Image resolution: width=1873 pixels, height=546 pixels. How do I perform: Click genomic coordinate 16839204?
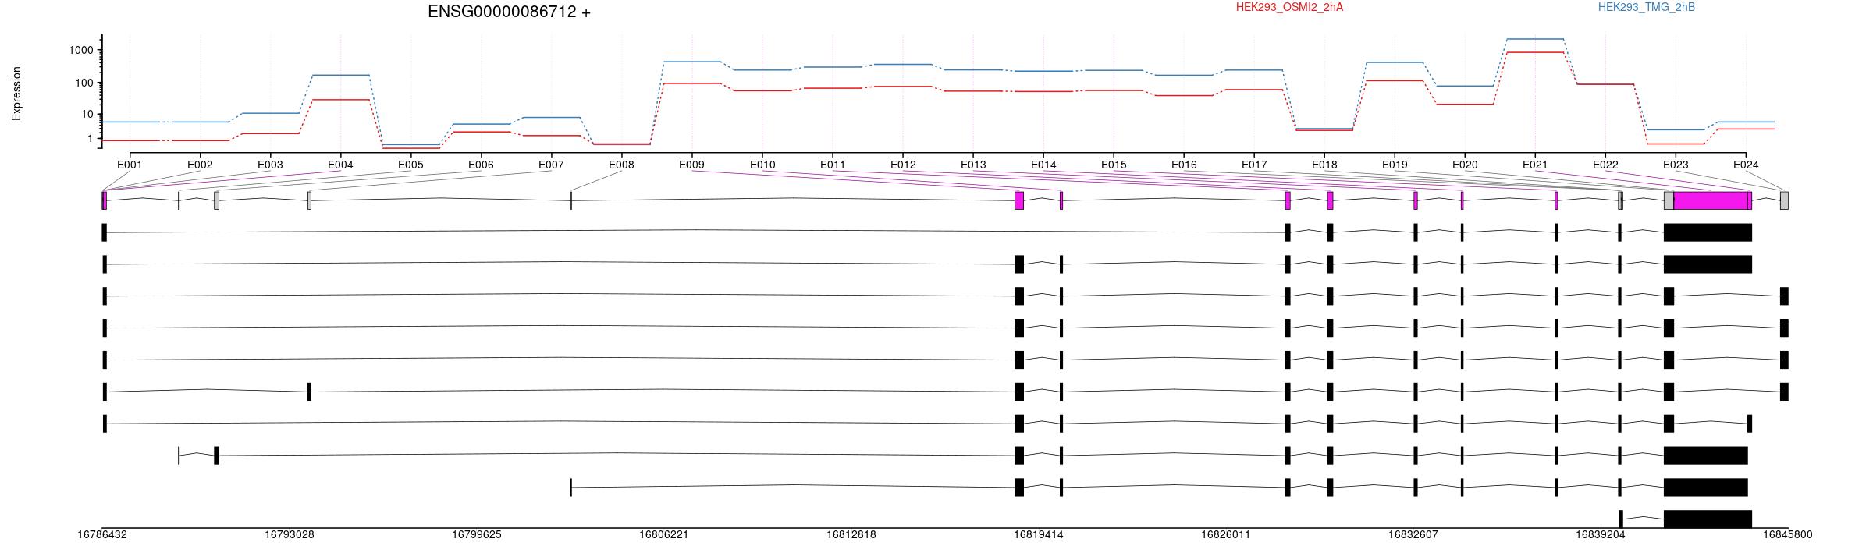1601,535
